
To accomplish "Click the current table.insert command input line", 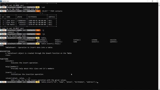I will 69,82.
